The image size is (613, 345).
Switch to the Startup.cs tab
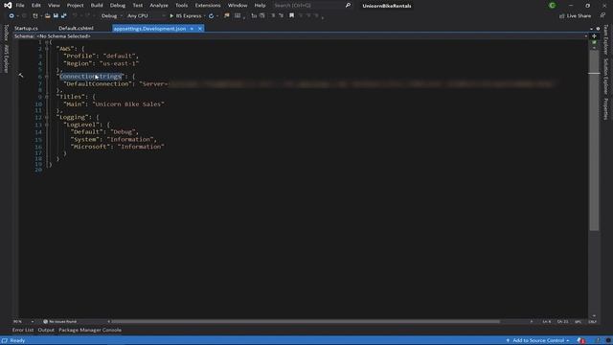(x=26, y=29)
